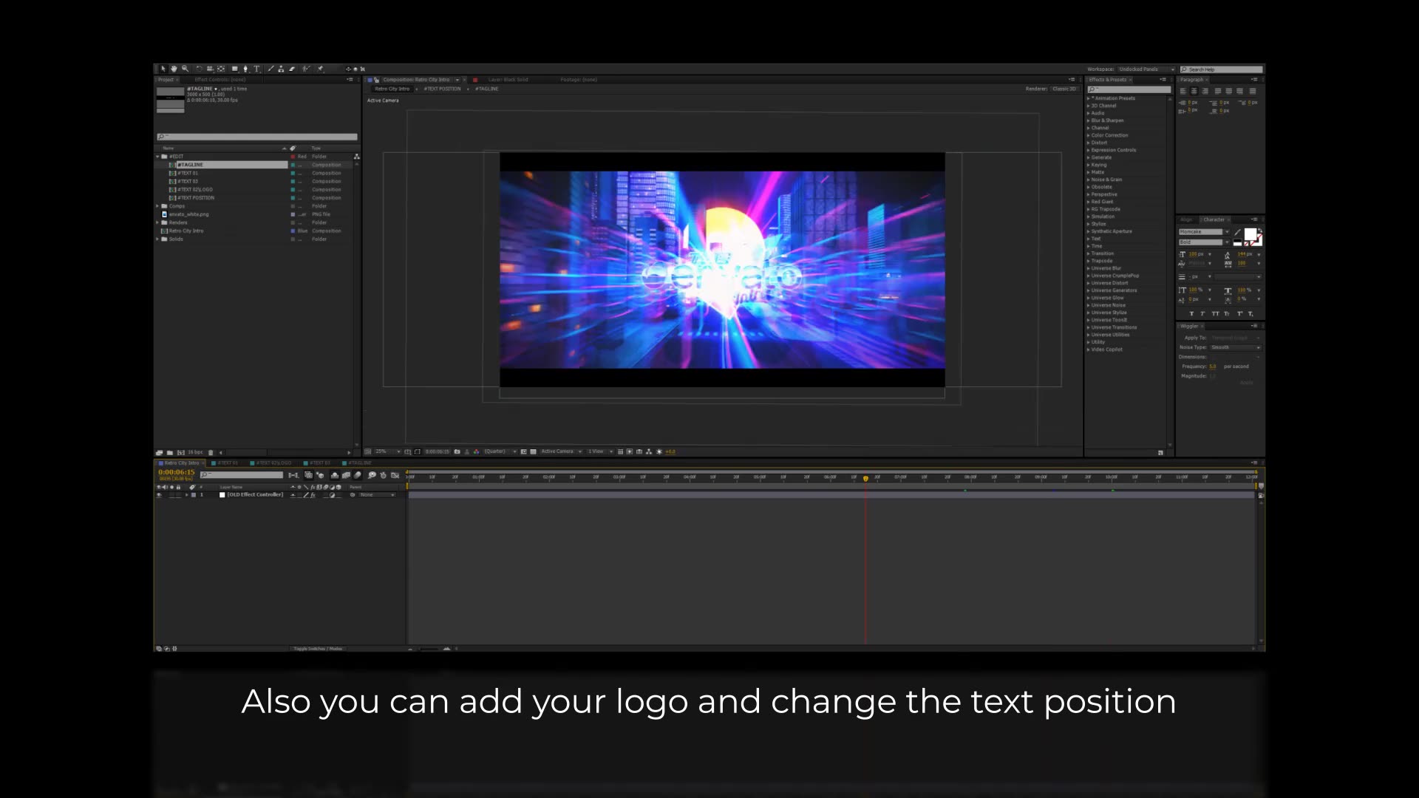The height and width of the screenshot is (798, 1419).
Task: Click the show channel RGB icon
Action: click(477, 451)
